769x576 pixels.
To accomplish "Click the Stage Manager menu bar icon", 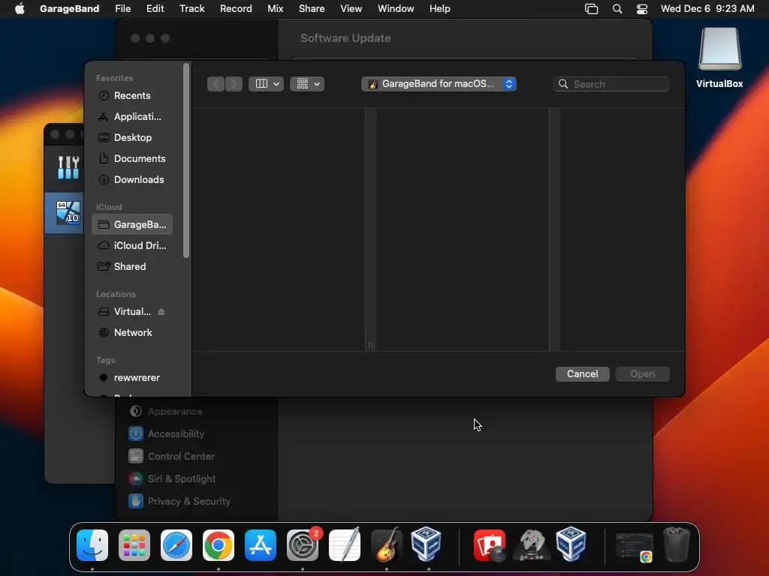I will (592, 9).
